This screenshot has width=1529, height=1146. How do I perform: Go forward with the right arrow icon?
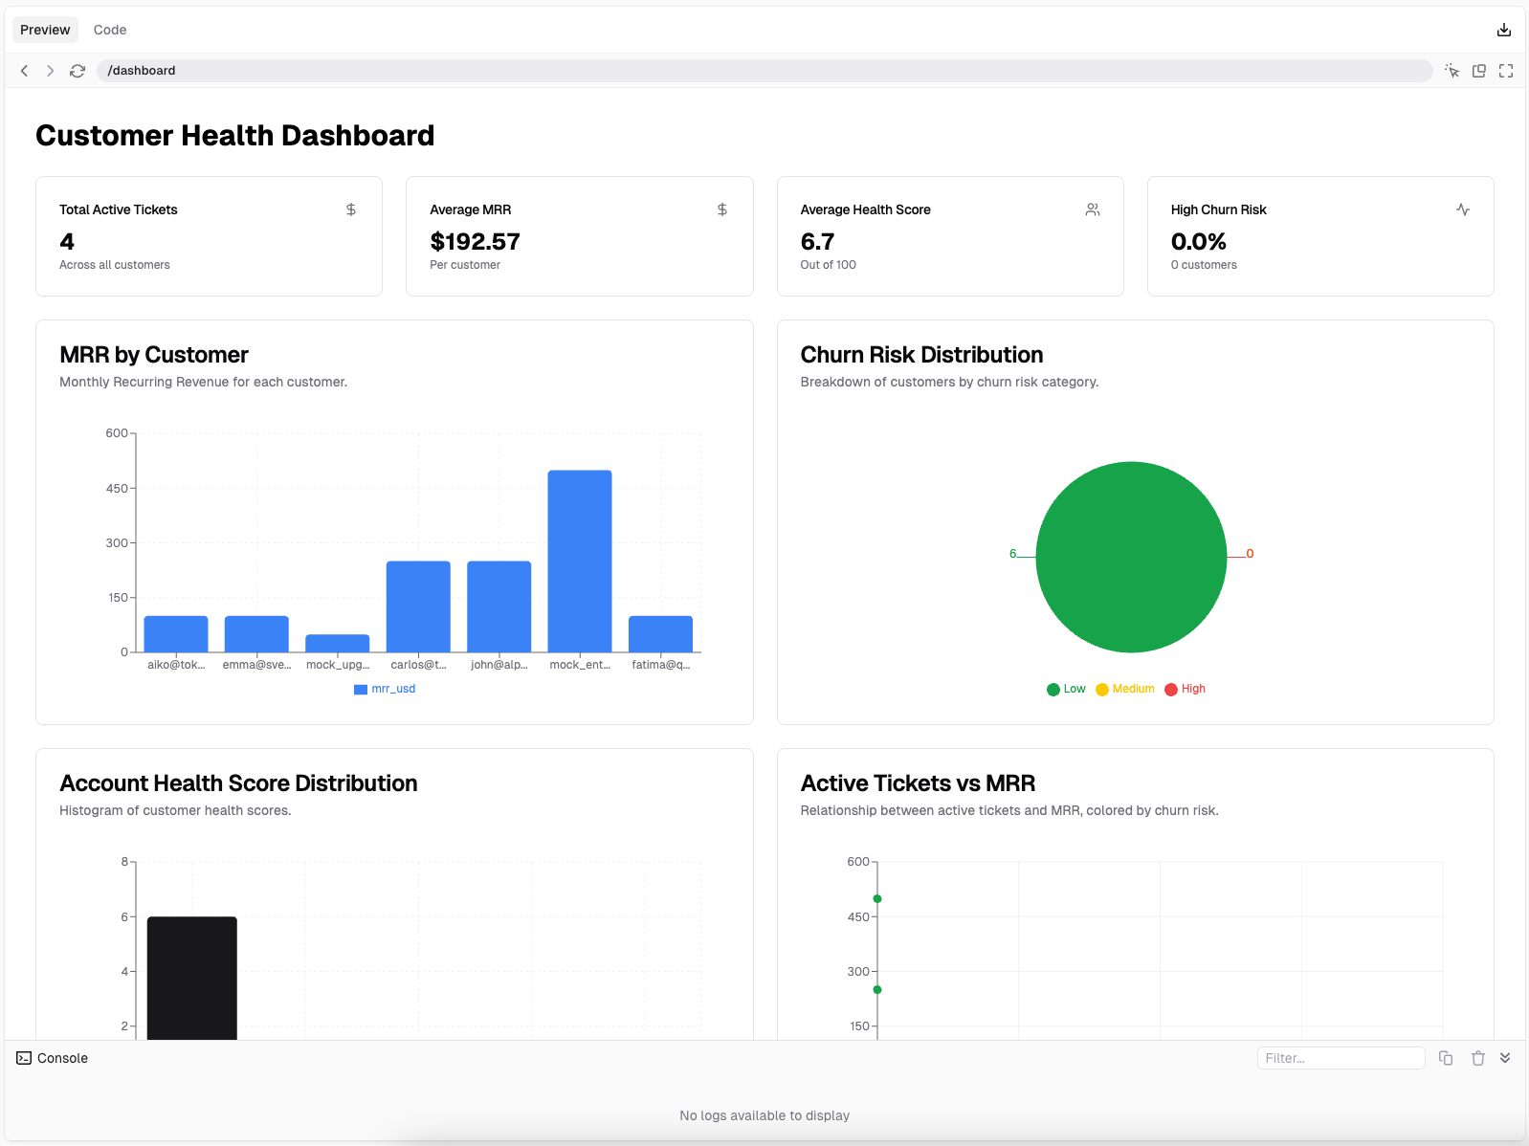point(51,71)
